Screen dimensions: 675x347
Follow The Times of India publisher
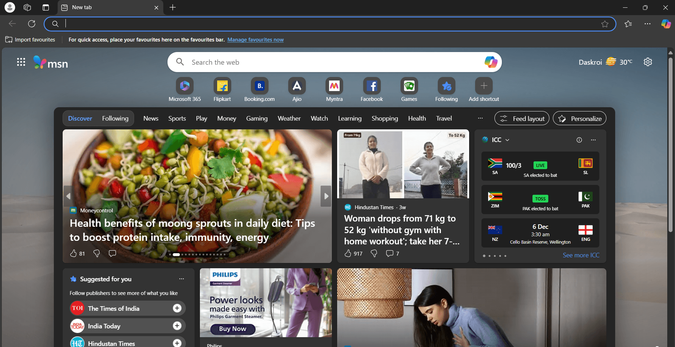click(x=177, y=308)
